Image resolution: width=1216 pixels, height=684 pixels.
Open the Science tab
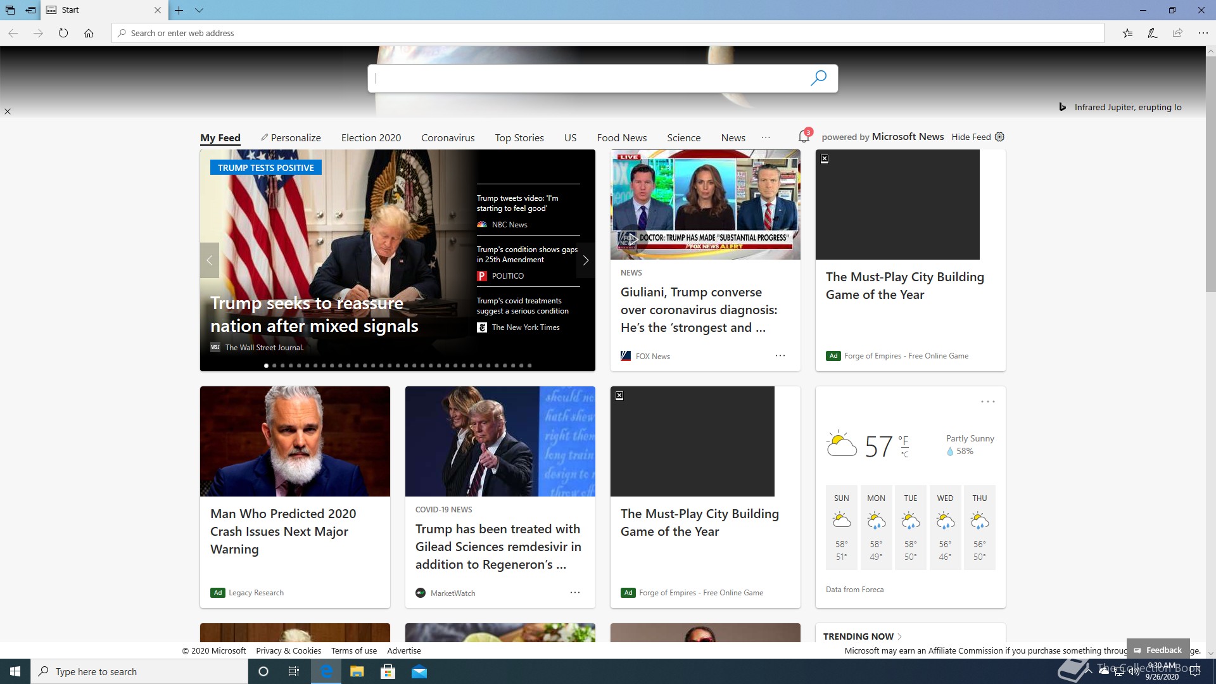point(684,137)
